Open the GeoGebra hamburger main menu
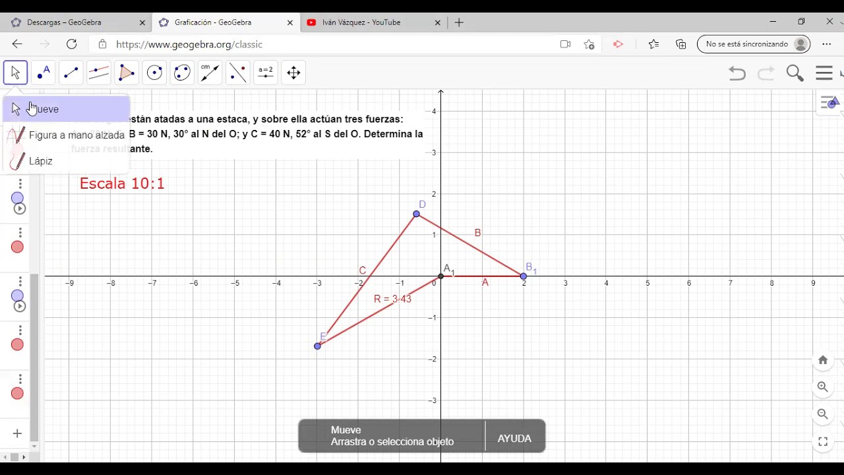Screen dimensions: 844x475 coord(824,73)
